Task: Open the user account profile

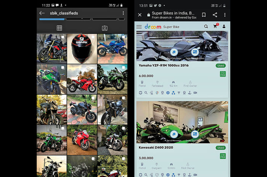Action: pos(224,27)
